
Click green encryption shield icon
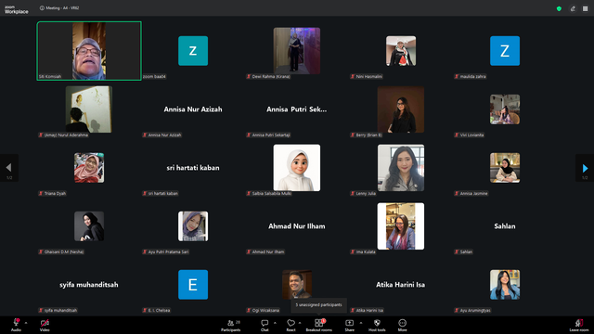coord(559,8)
